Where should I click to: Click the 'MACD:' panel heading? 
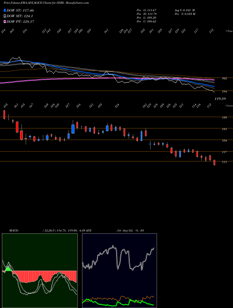(14, 230)
